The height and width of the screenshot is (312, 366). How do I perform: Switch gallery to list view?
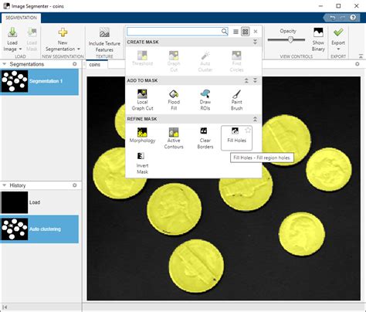236,32
